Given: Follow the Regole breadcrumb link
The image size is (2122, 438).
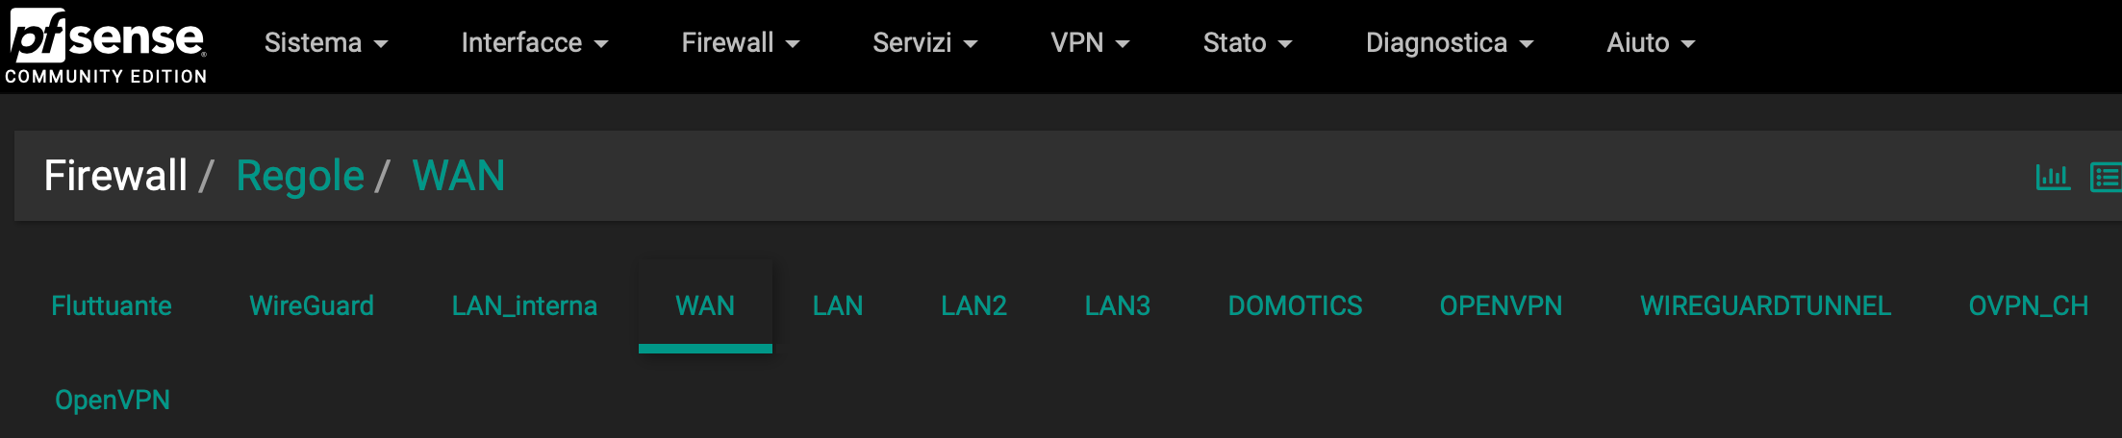Looking at the screenshot, I should click(x=300, y=176).
